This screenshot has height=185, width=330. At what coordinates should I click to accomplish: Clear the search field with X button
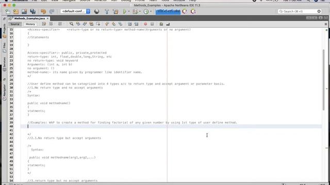[x=319, y=11]
